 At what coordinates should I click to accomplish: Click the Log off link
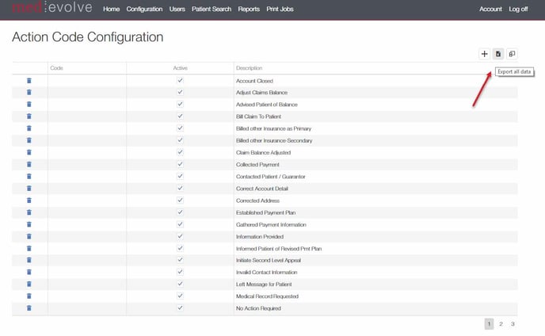518,9
